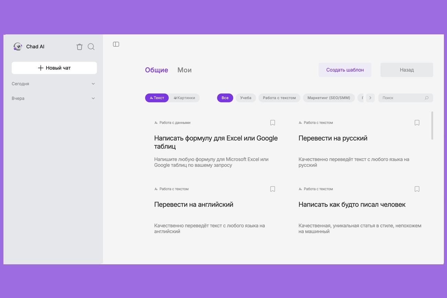Expand the Вчера chat history section
The image size is (447, 298).
[x=93, y=98]
